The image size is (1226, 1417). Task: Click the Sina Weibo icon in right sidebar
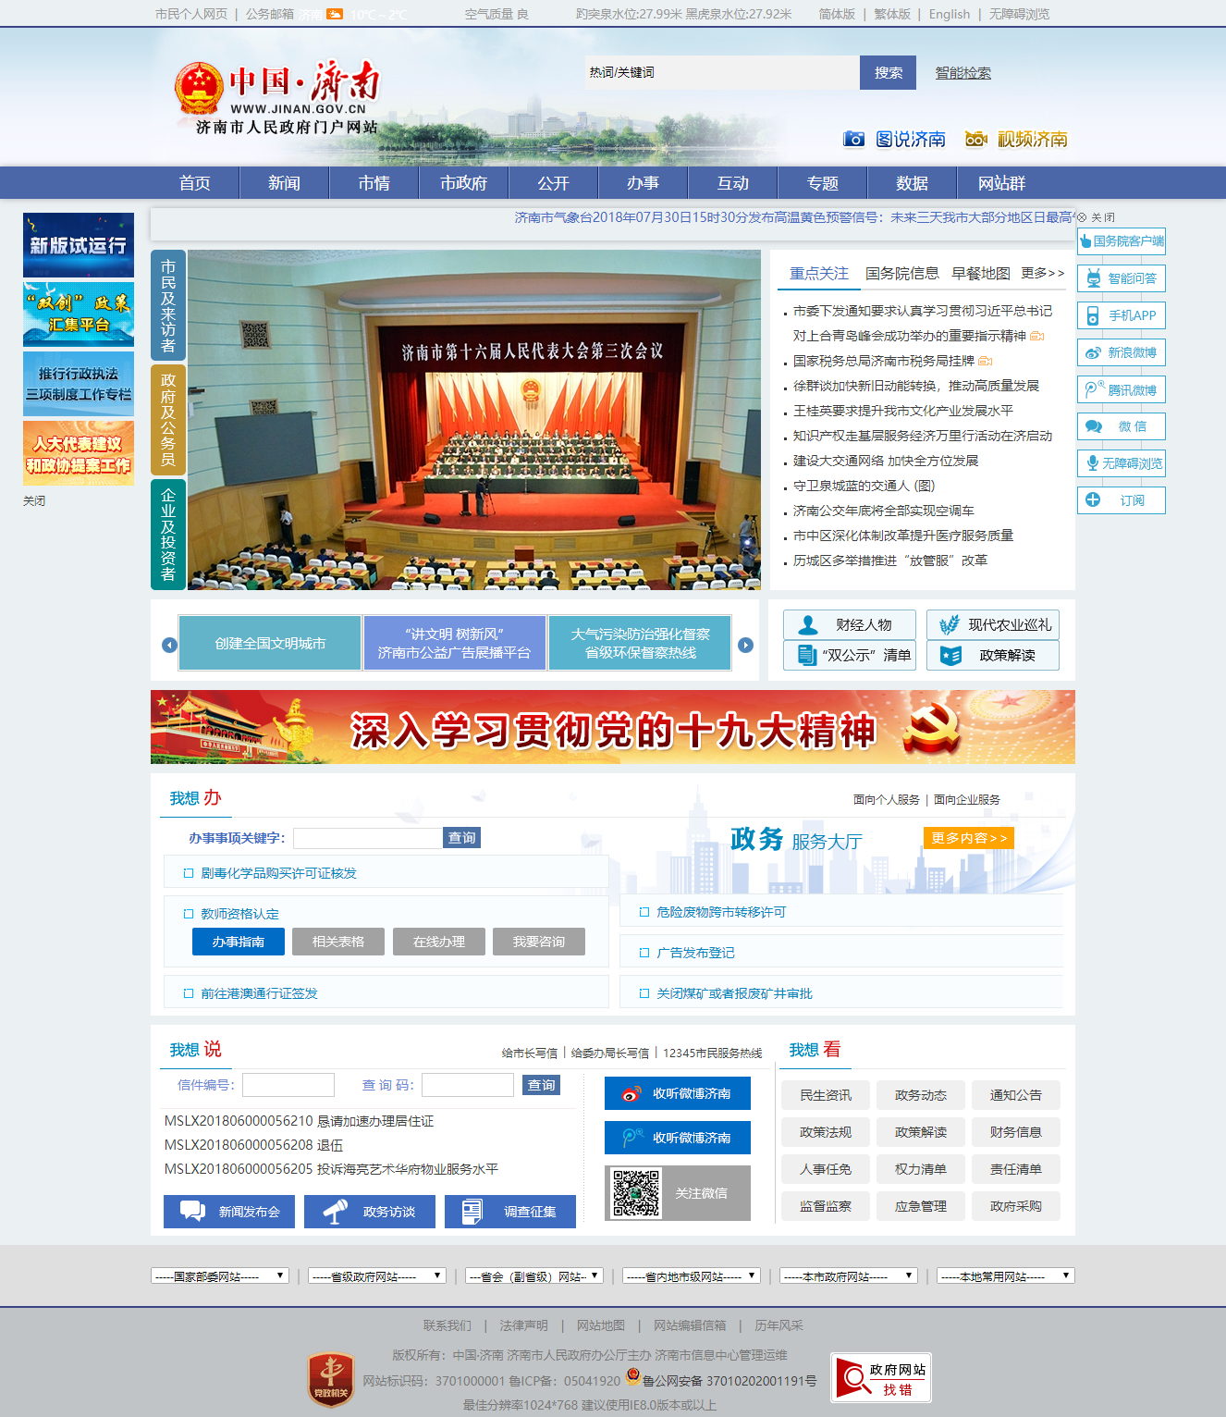click(x=1093, y=352)
